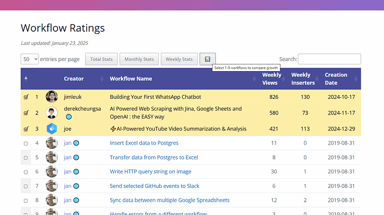Click the creation date 2024-12-29

pyautogui.click(x=341, y=129)
